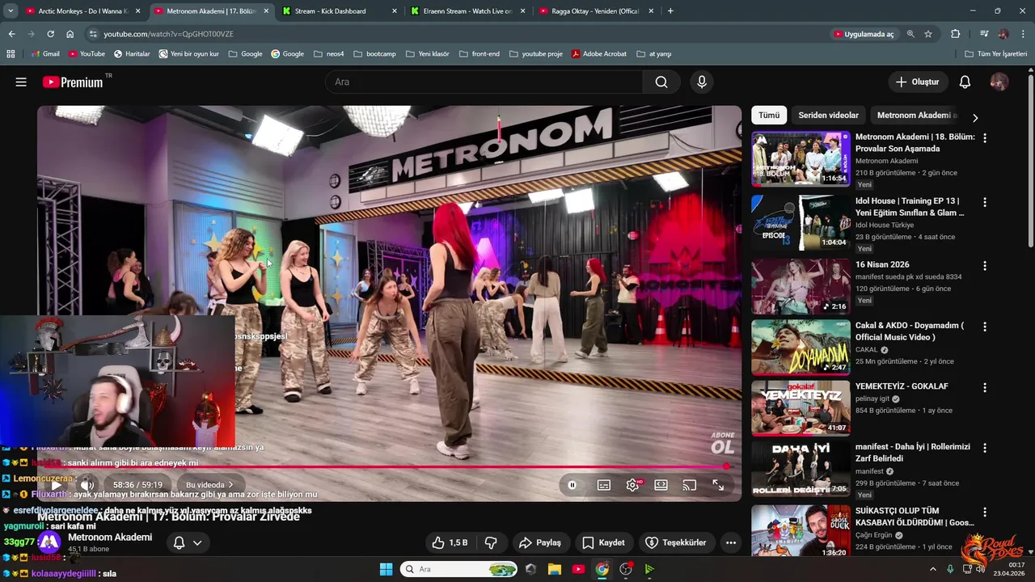This screenshot has height=582, width=1035.
Task: Open options for Idol House video
Action: click(984, 202)
